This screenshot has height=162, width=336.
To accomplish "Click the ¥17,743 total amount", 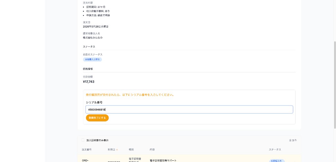I will [x=89, y=81].
